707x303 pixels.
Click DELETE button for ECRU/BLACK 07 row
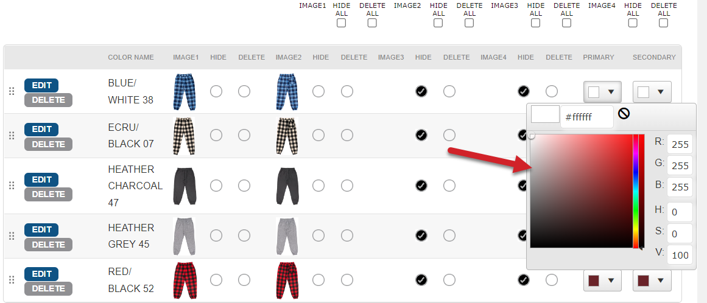click(48, 144)
